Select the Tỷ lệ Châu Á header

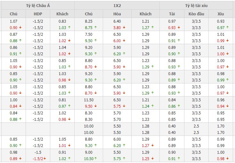pyautogui.click(x=37, y=5)
